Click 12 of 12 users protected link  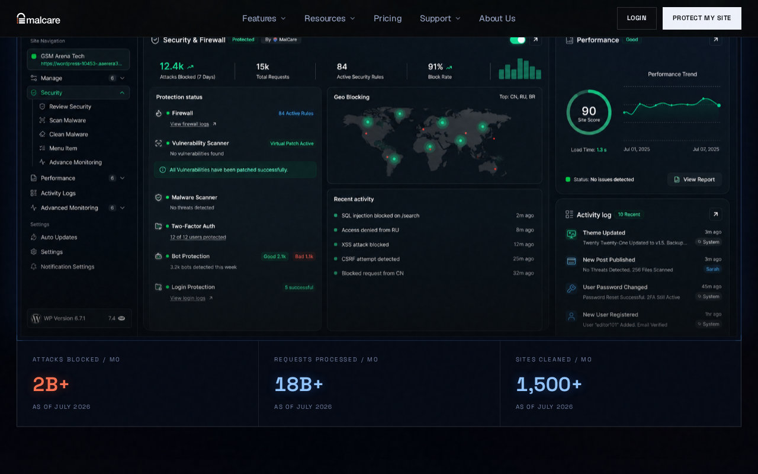[x=198, y=237]
